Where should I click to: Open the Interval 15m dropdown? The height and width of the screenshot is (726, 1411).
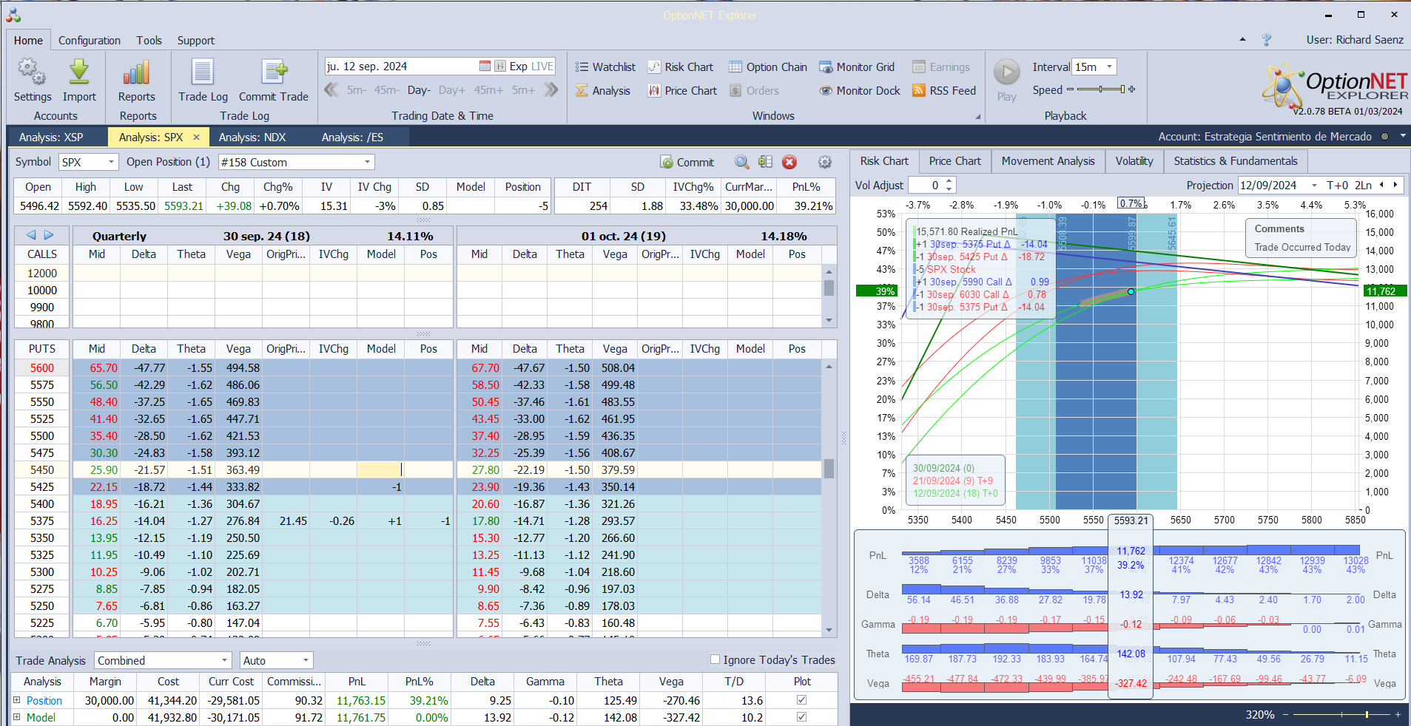1109,67
